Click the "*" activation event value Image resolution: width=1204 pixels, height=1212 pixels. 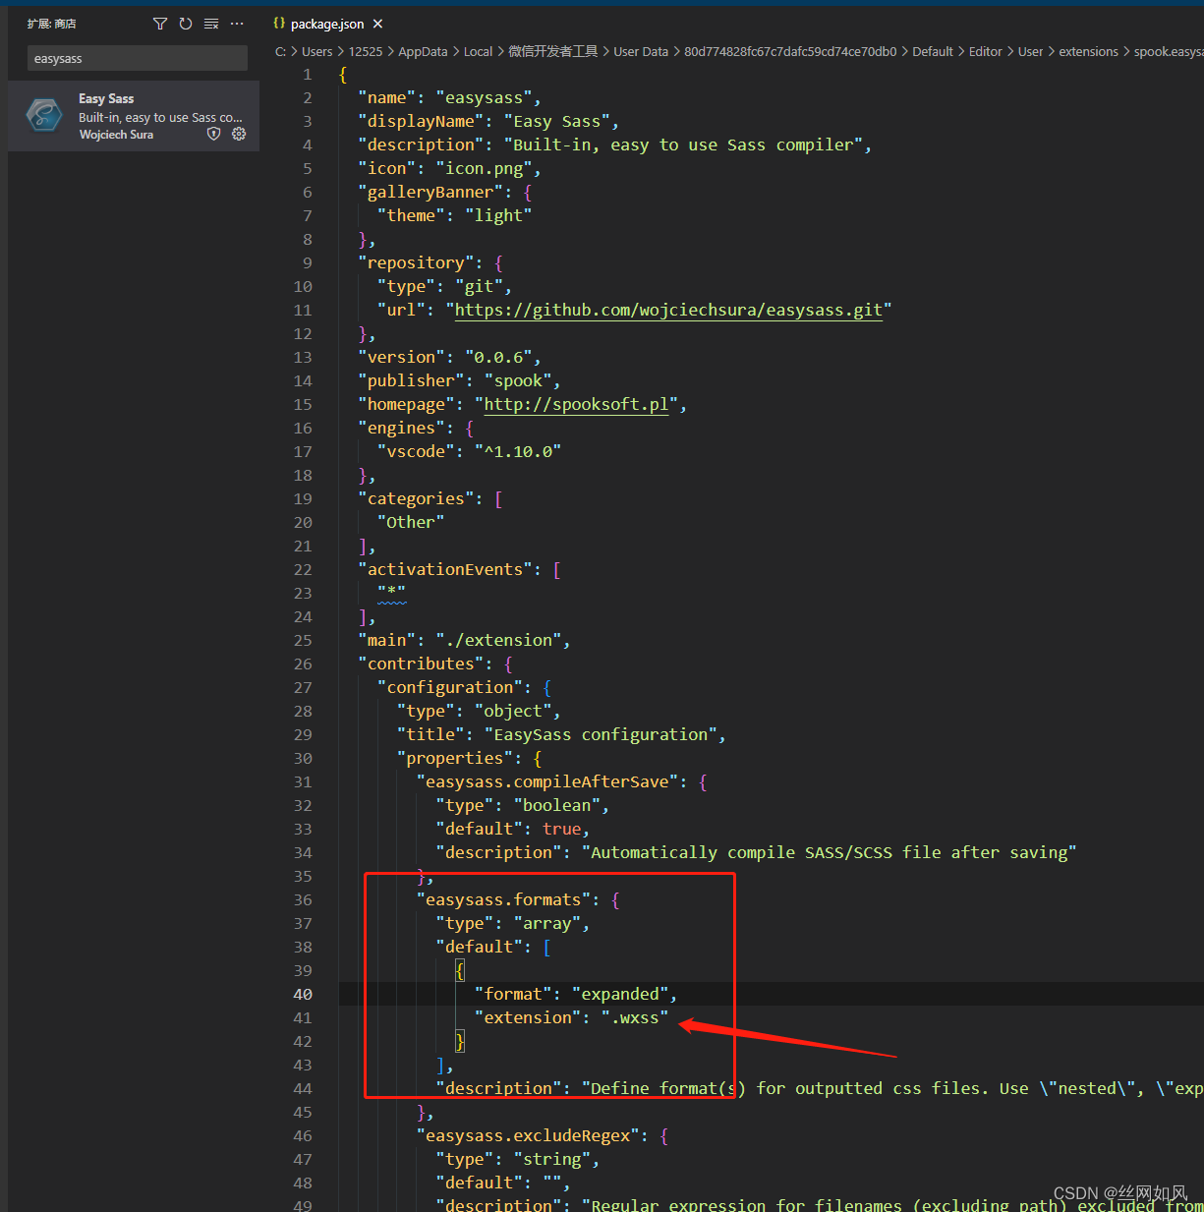[391, 593]
